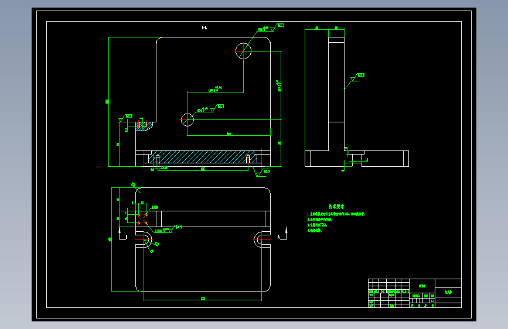
Task: Click the long dimension beneath the hatched base
Action: click(203, 169)
